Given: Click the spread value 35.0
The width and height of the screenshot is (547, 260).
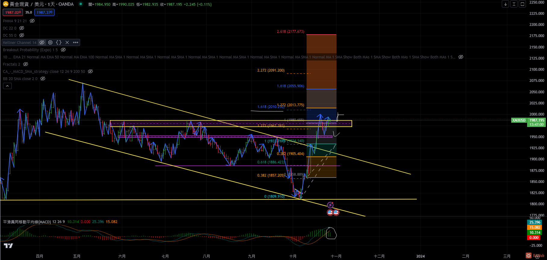Looking at the screenshot, I should coord(29,12).
